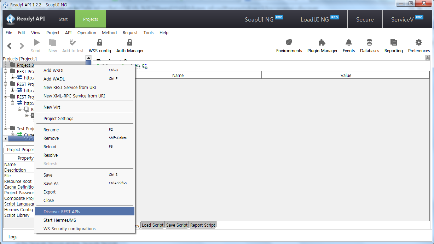Image resolution: width=434 pixels, height=244 pixels.
Task: Click the Events bell icon
Action: (348, 43)
